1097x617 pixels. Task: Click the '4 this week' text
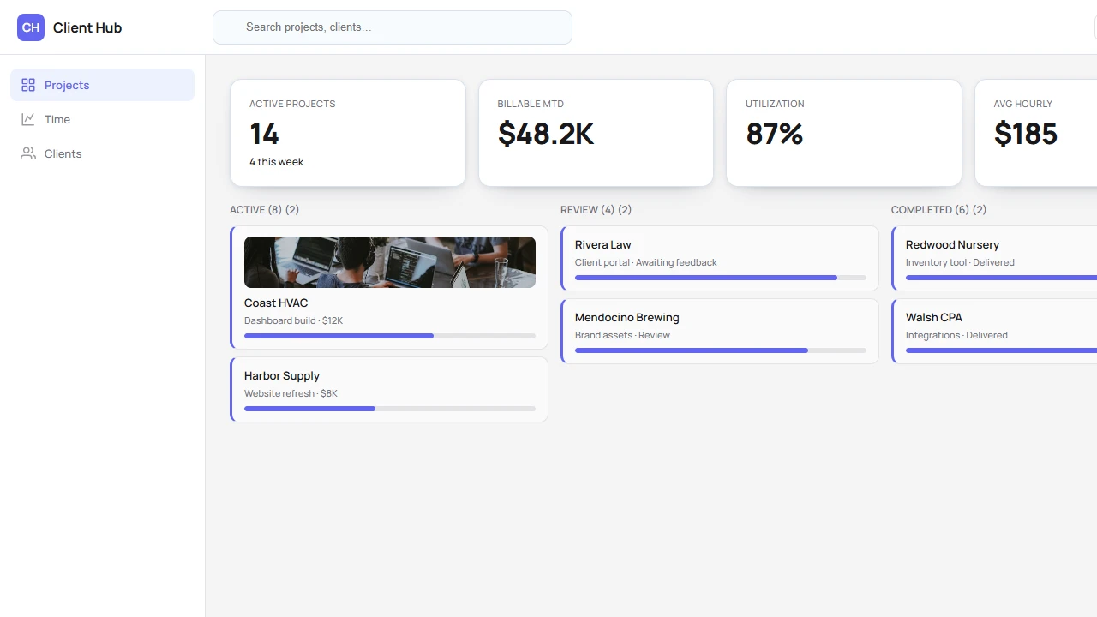point(276,162)
